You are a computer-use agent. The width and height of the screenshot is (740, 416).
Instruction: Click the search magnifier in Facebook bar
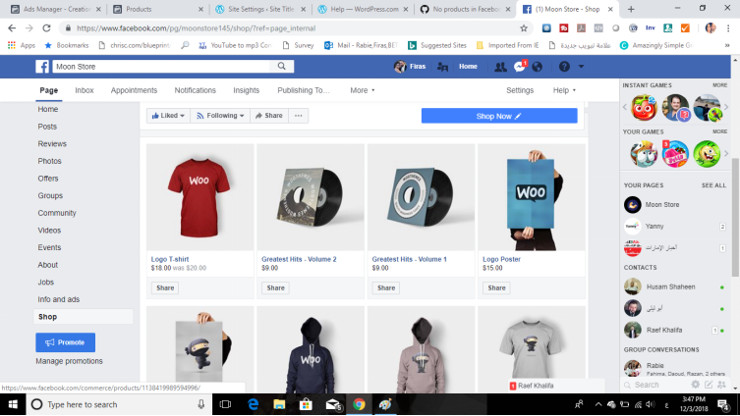pos(282,67)
